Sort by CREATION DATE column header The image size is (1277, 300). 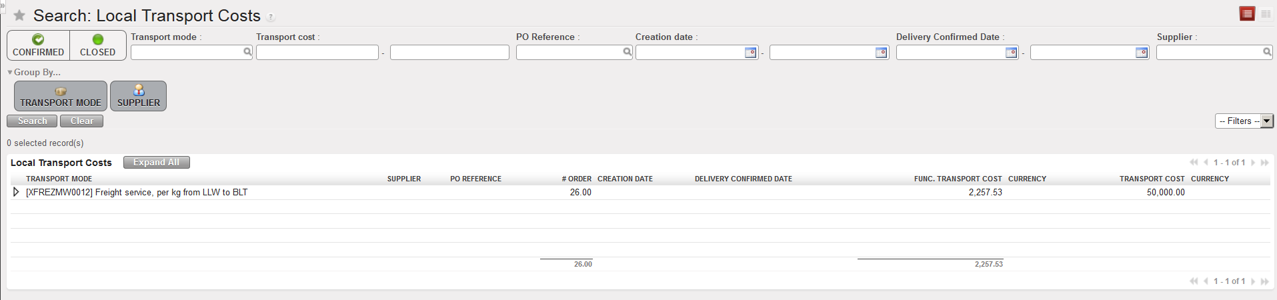pos(625,179)
